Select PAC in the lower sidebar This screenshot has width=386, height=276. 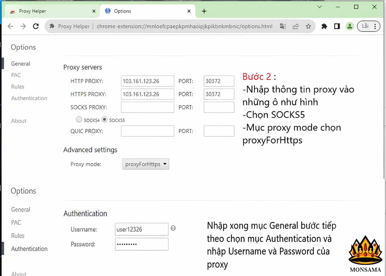point(16,223)
